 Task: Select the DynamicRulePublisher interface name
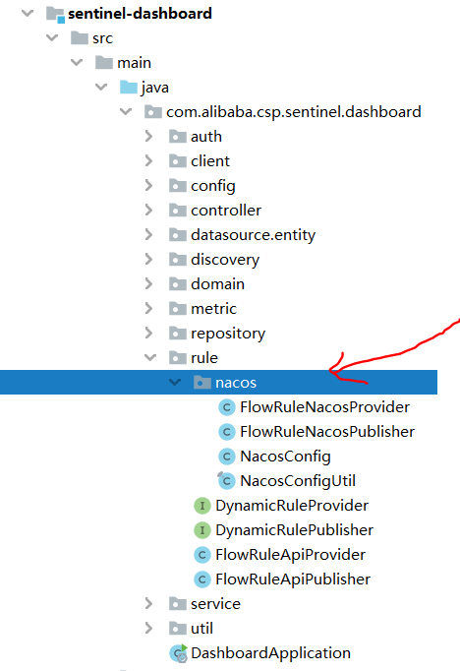click(x=295, y=530)
